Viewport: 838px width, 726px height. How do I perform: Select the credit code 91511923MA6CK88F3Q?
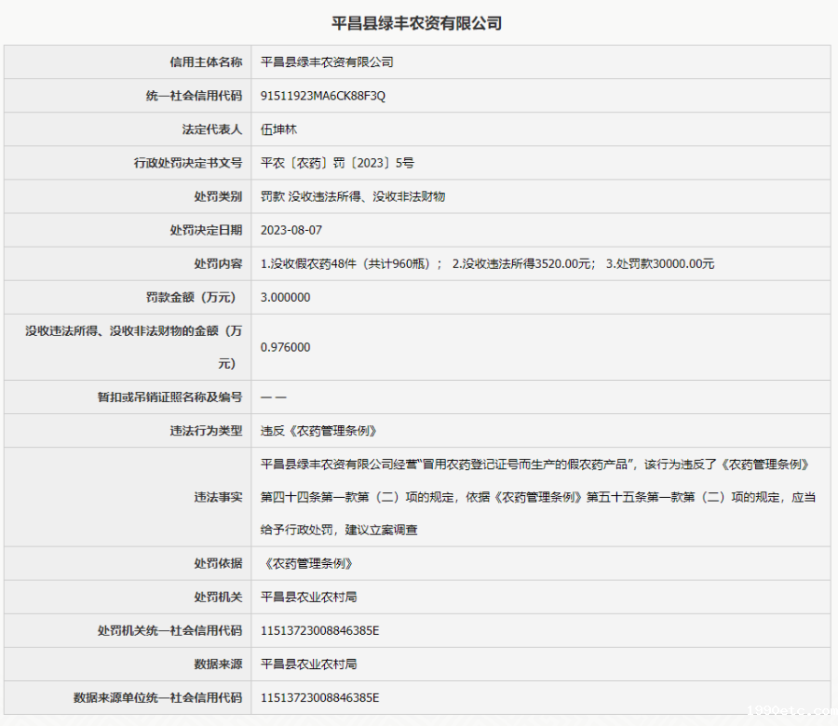(323, 96)
